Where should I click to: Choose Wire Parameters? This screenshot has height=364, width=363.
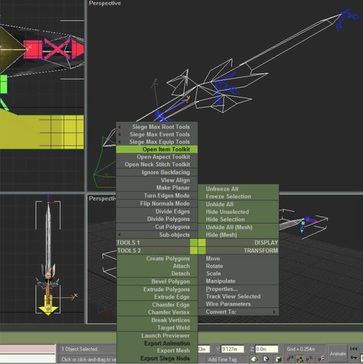click(239, 304)
